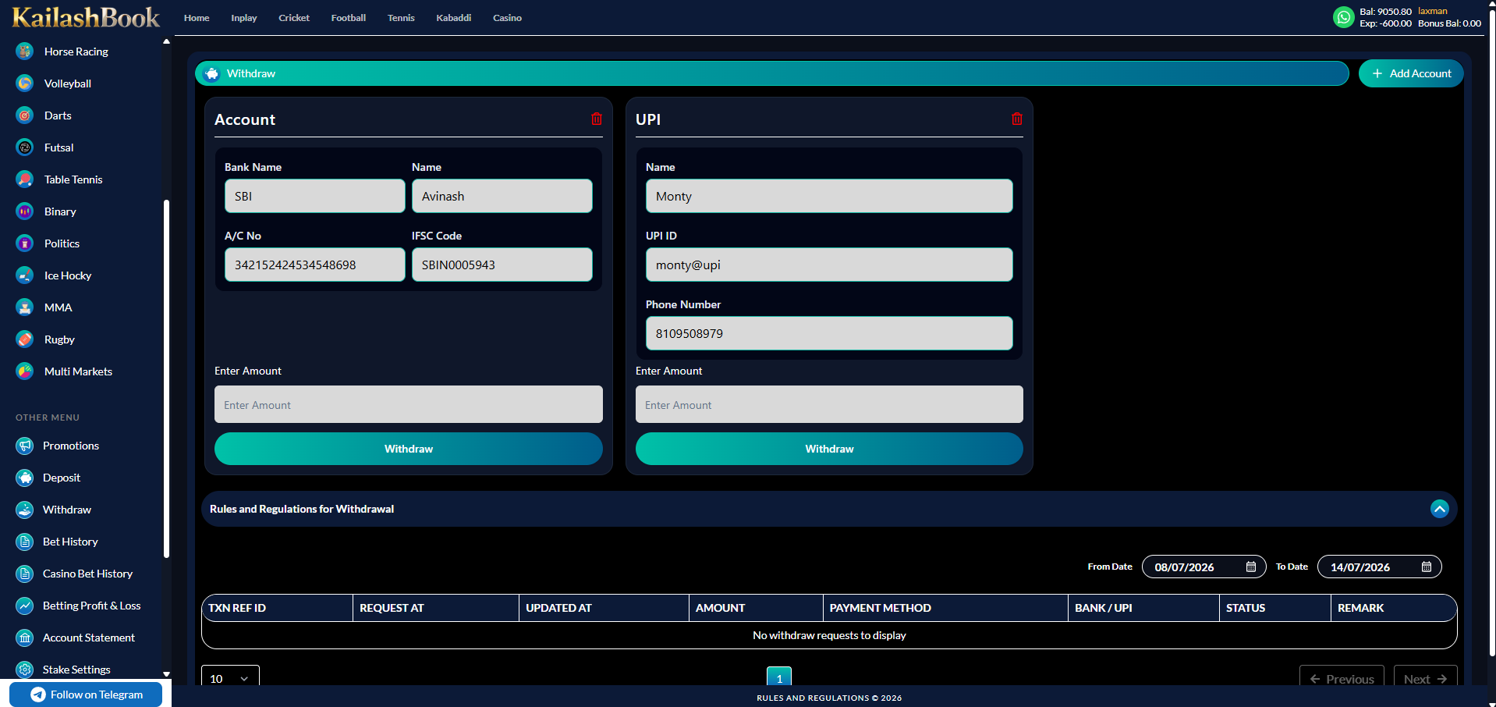
Task: Click Enter Amount field in Account card
Action: click(409, 404)
